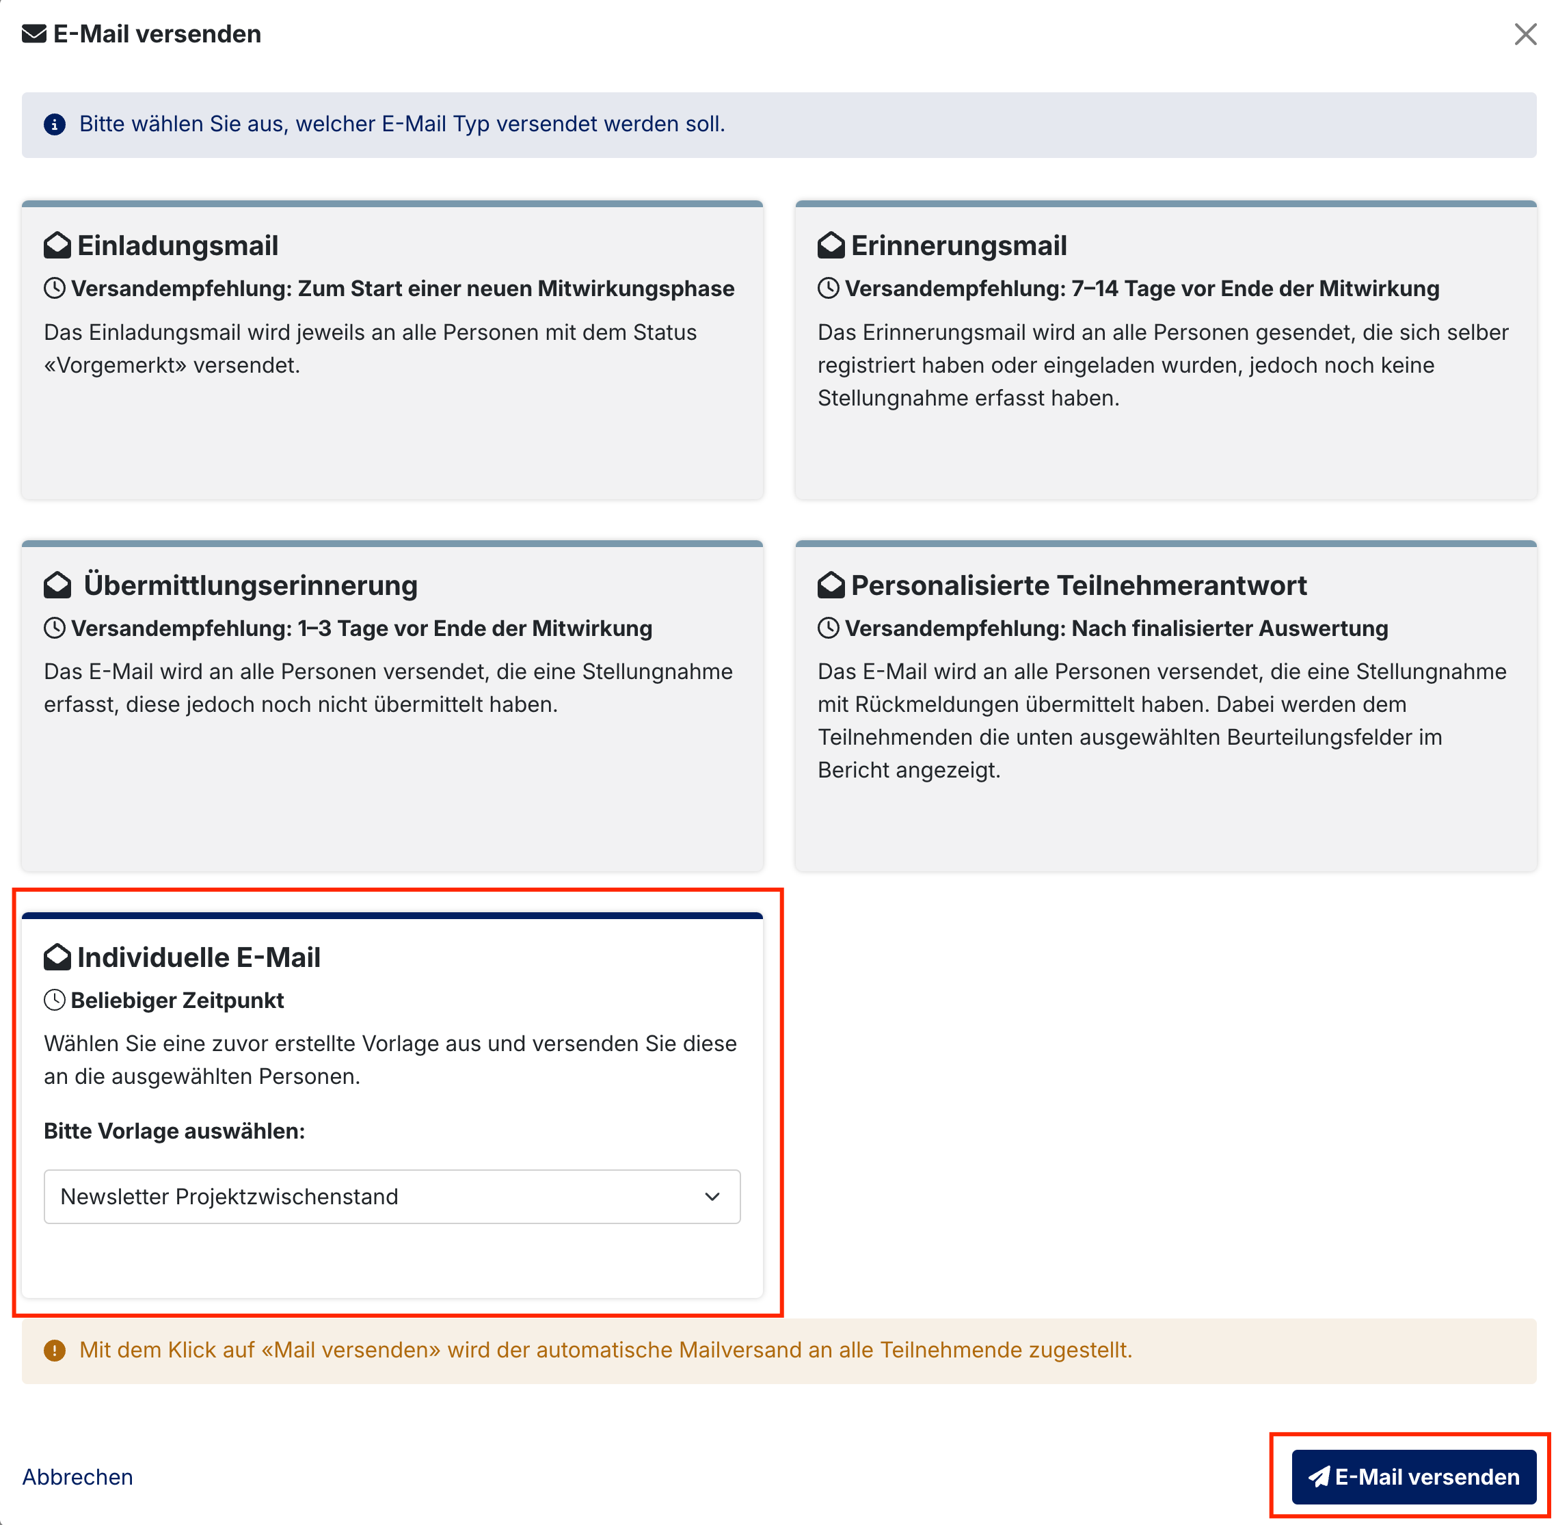
Task: Click the clock icon beside Beliebiger Zeitpunkt
Action: (x=55, y=1000)
